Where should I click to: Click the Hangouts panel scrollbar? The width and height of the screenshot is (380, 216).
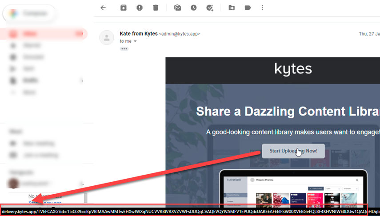tap(85, 198)
